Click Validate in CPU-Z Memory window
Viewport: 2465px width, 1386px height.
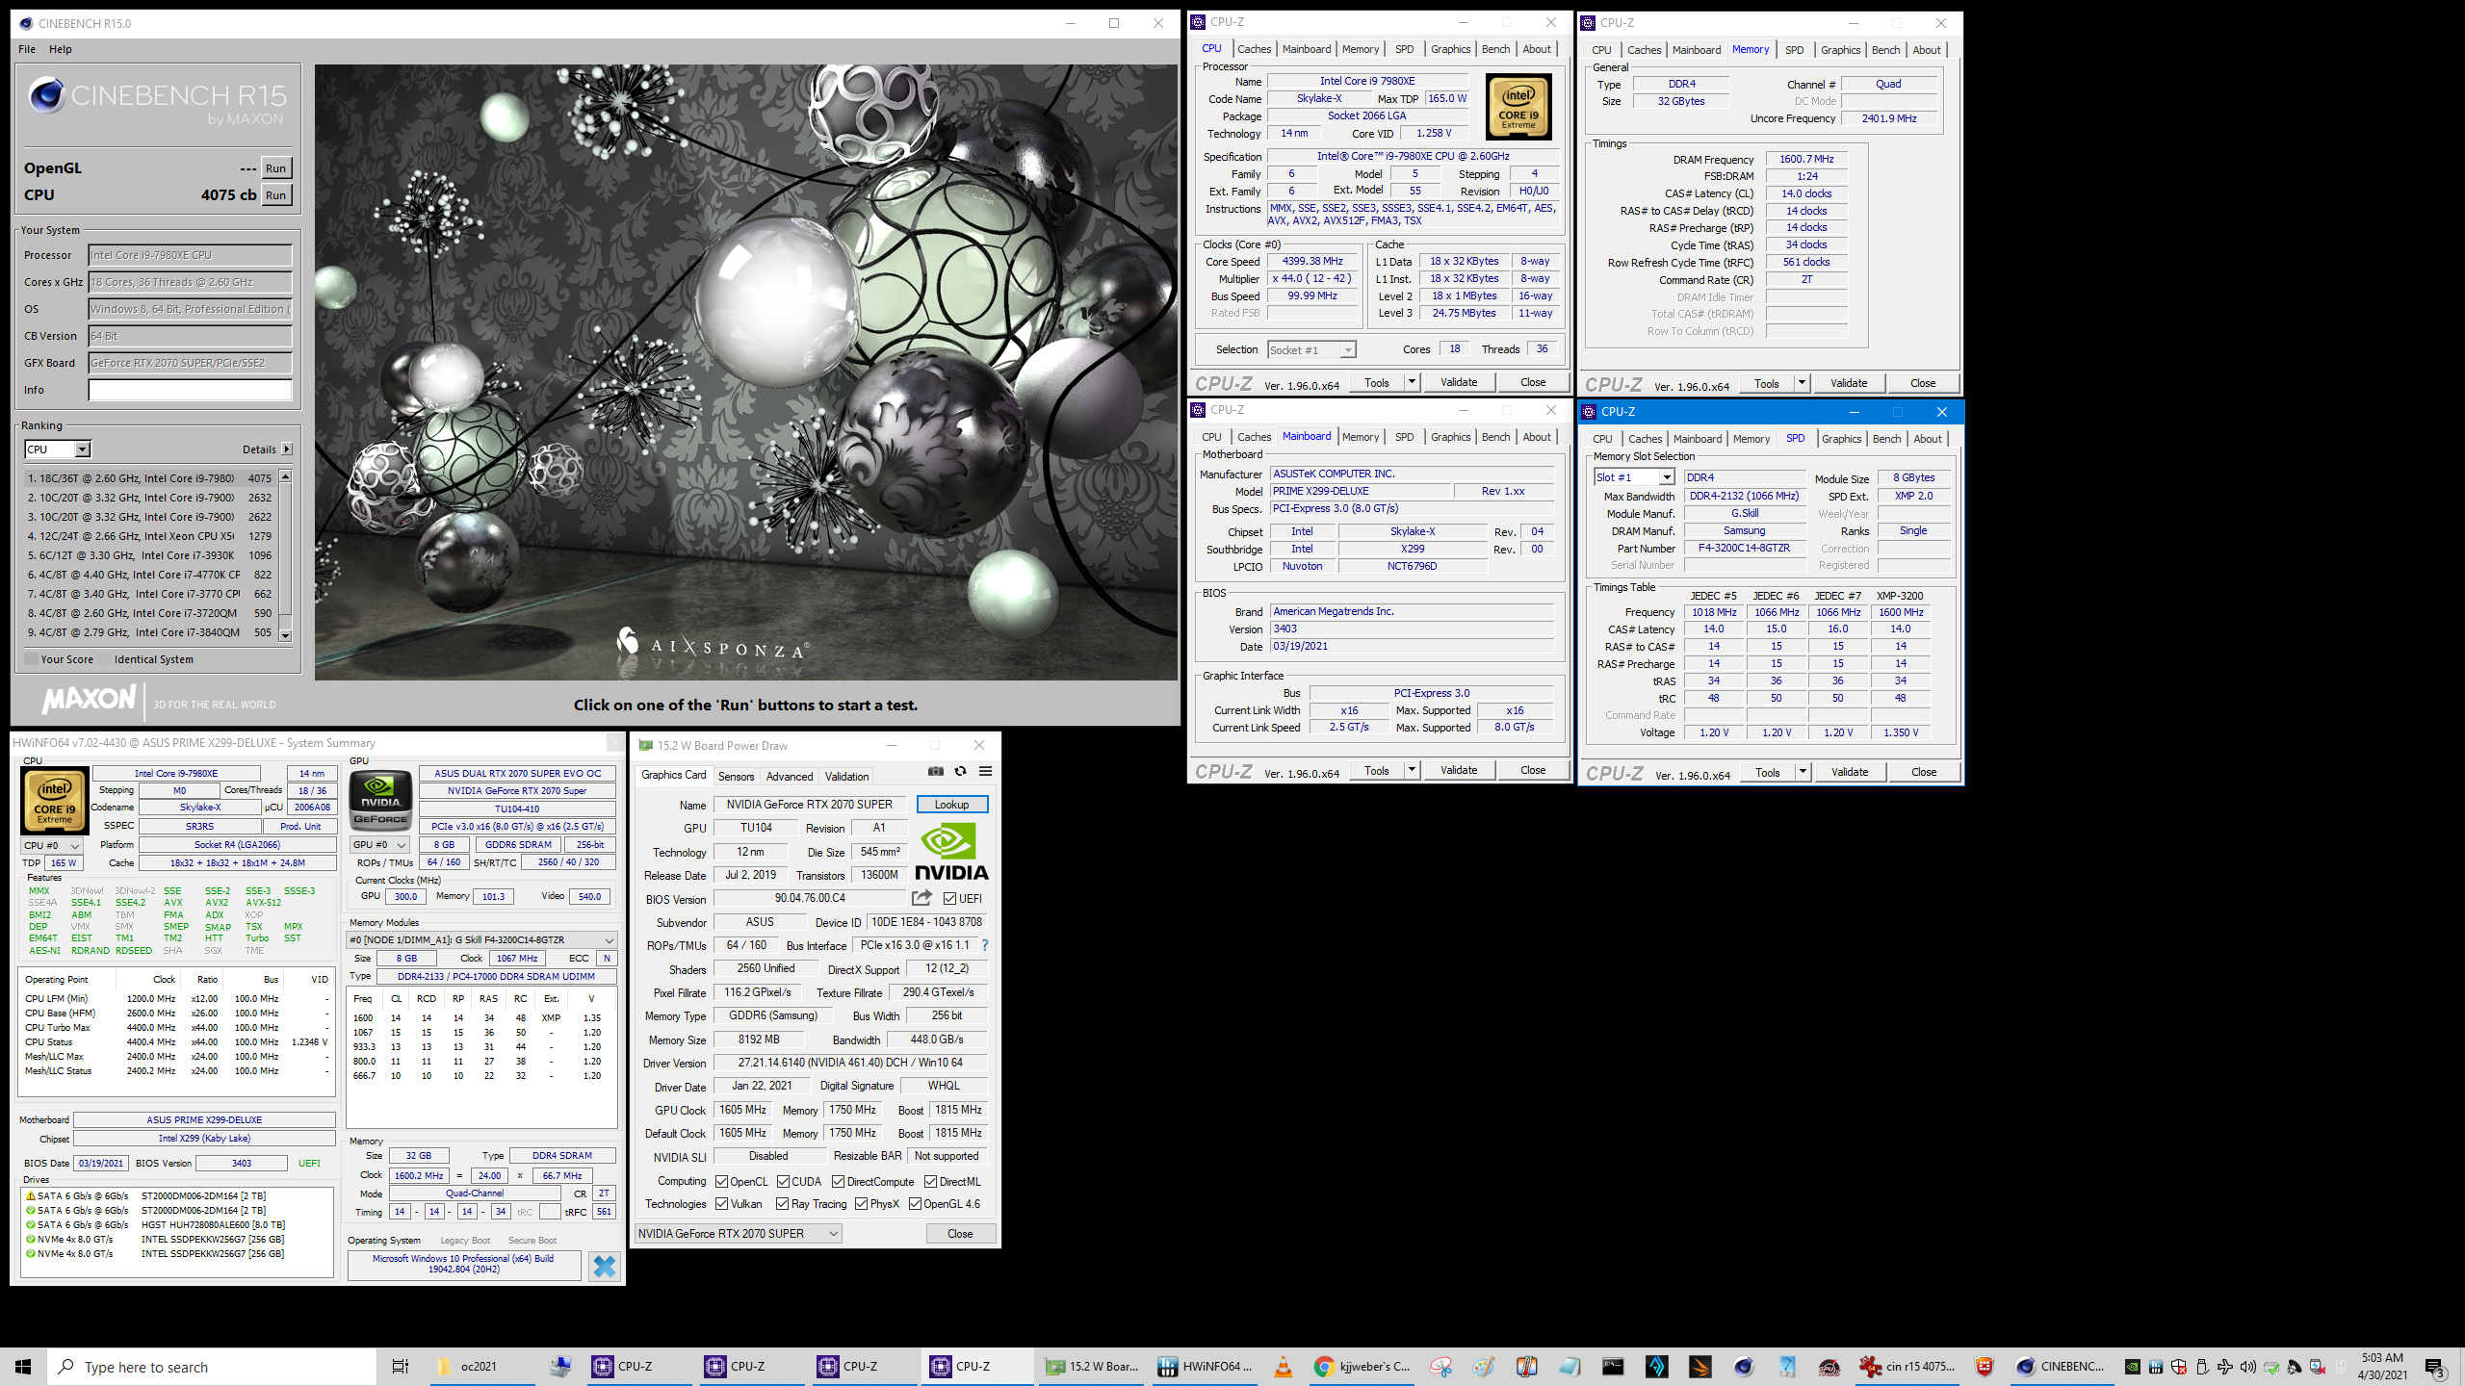[1849, 383]
